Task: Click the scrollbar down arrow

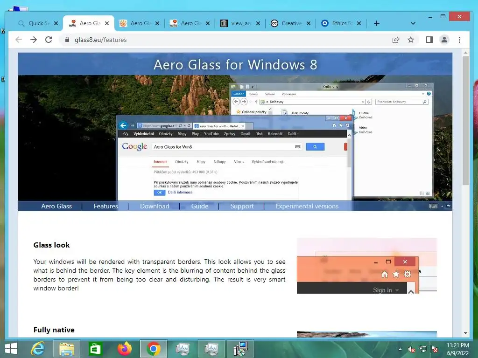Action: coord(465,333)
